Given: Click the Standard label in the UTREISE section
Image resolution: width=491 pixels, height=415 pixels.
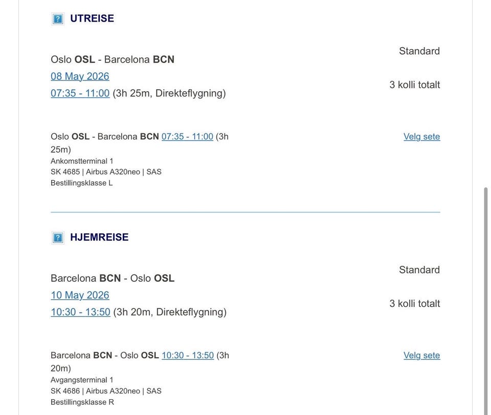Looking at the screenshot, I should point(419,51).
